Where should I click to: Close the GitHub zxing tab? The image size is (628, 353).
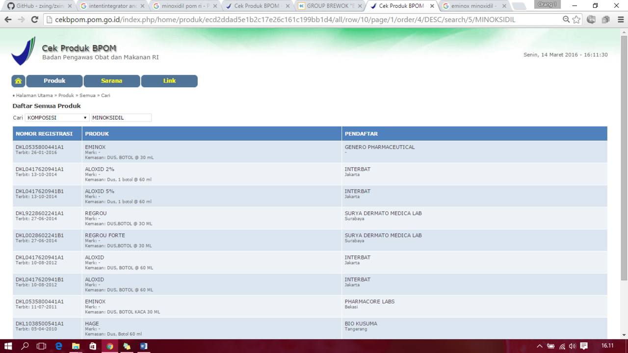(69, 6)
